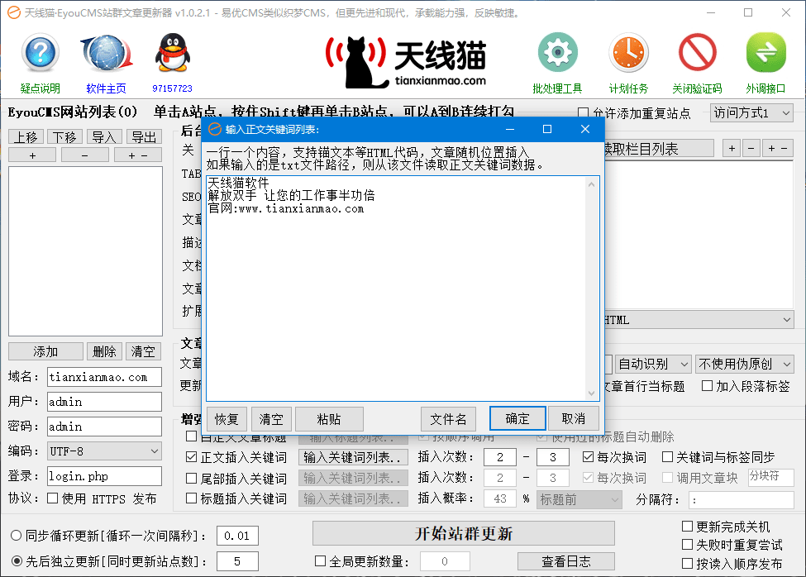Enable 尾部插入关键词 checkbox
806x577 pixels.
[x=191, y=479]
